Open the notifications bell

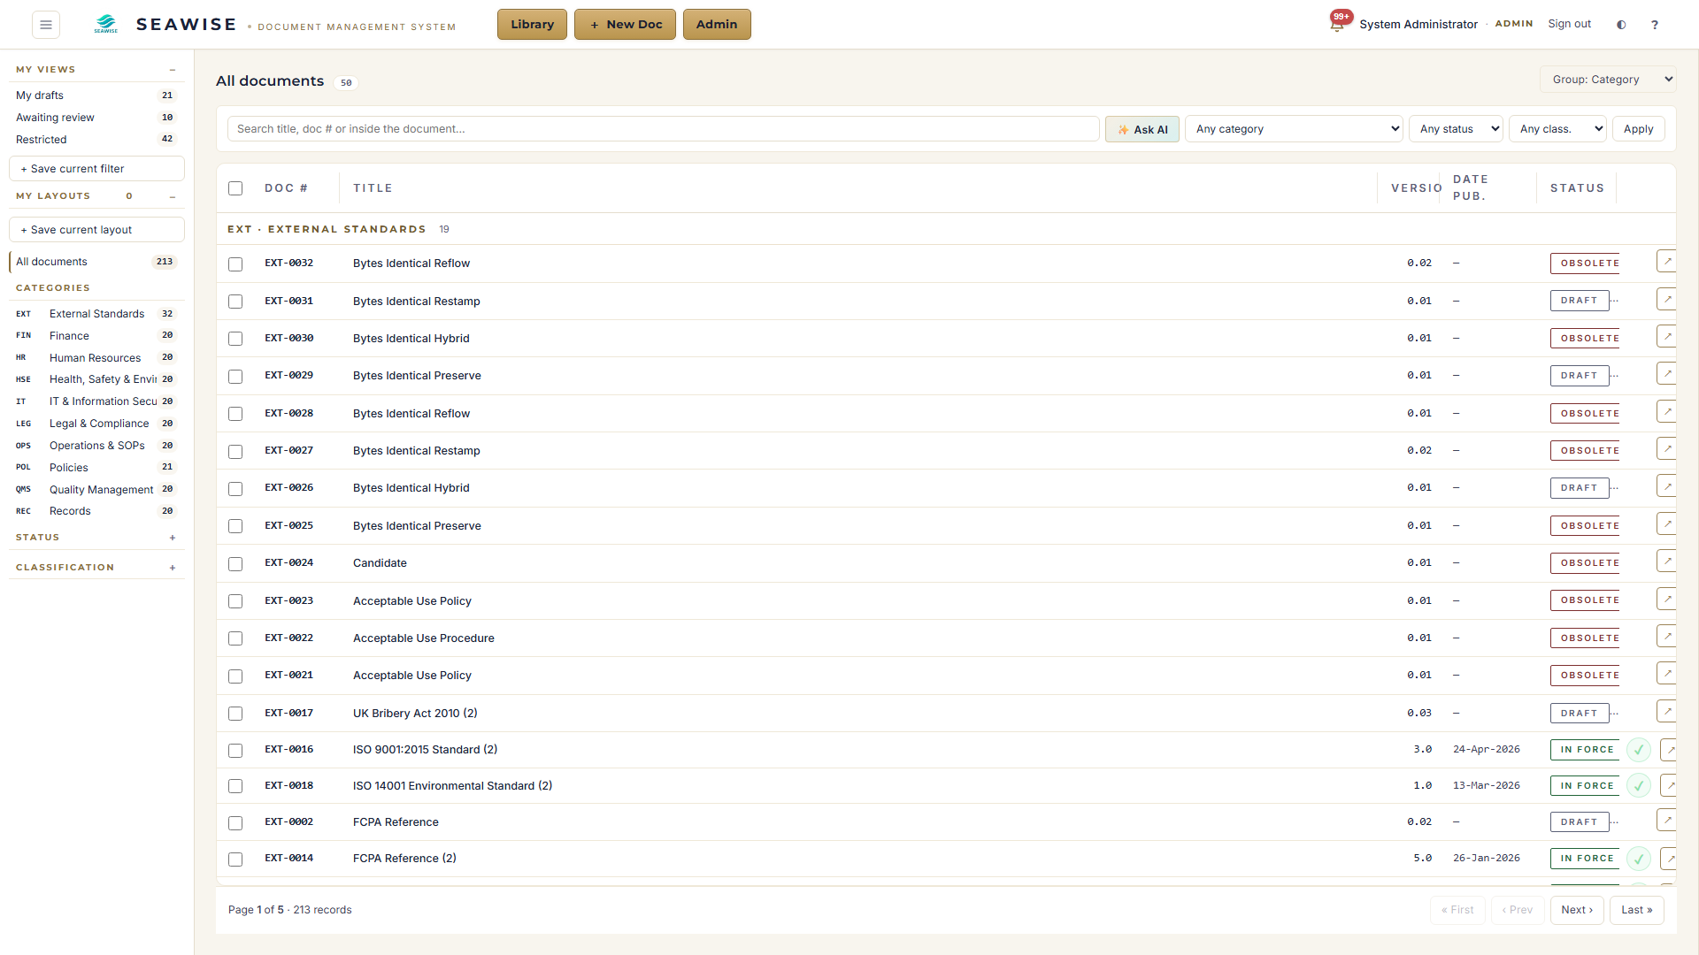pos(1337,25)
